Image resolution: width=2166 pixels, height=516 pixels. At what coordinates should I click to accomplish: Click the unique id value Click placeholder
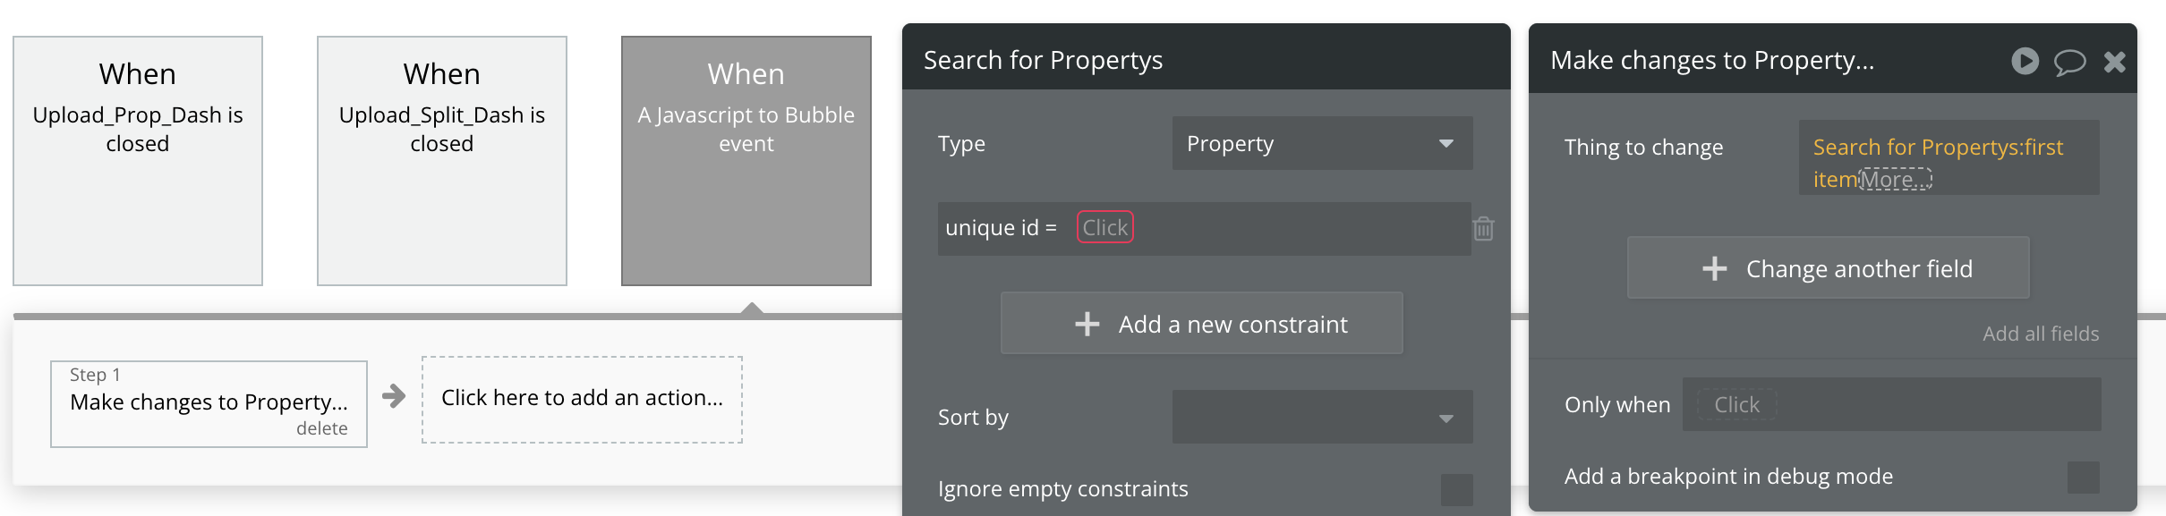point(1104,228)
